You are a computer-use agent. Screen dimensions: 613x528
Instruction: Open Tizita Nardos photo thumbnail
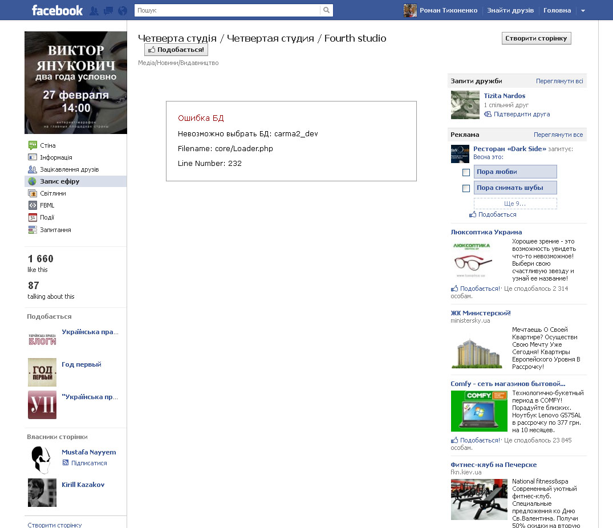pos(465,105)
